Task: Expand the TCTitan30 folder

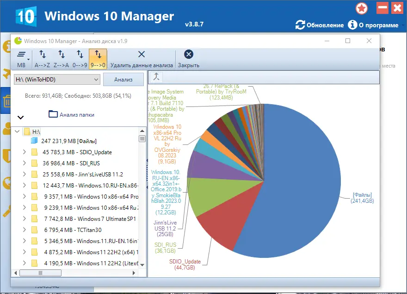Action: (25, 230)
